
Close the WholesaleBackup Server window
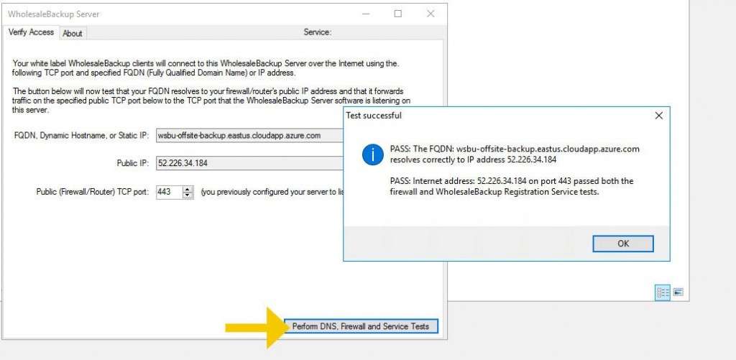430,14
